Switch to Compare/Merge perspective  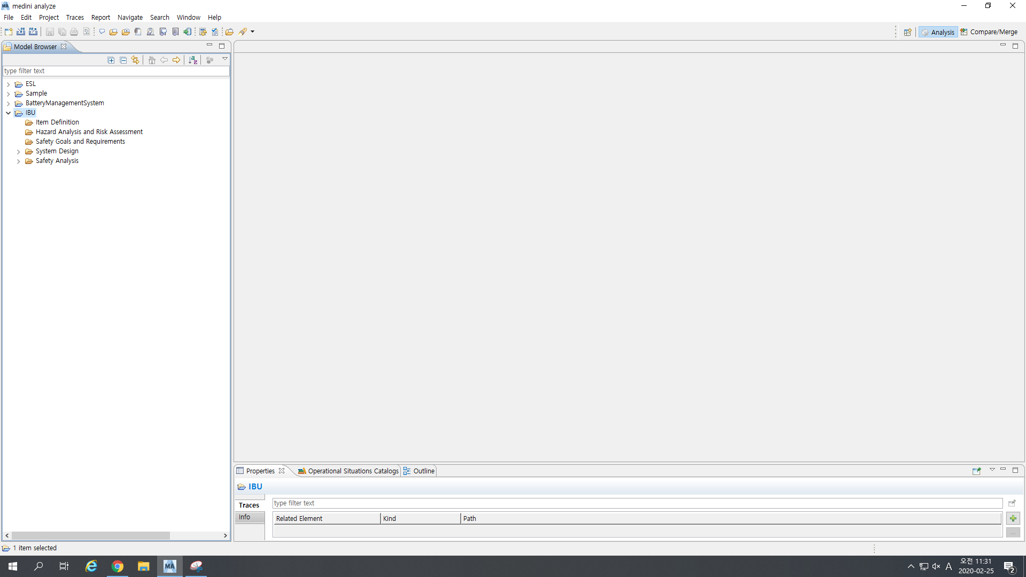[x=989, y=32]
